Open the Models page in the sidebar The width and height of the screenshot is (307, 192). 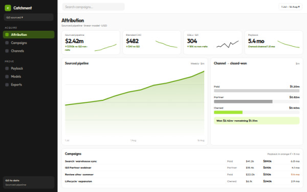[29, 76]
